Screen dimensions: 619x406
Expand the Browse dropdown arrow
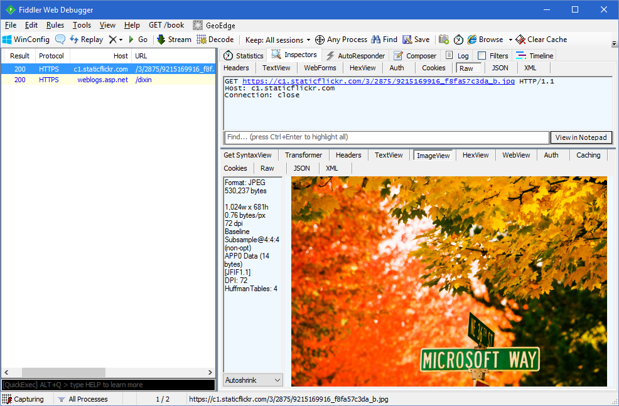(x=510, y=40)
